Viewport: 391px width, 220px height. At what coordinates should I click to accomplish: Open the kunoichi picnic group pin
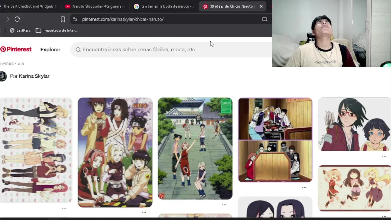[115, 152]
